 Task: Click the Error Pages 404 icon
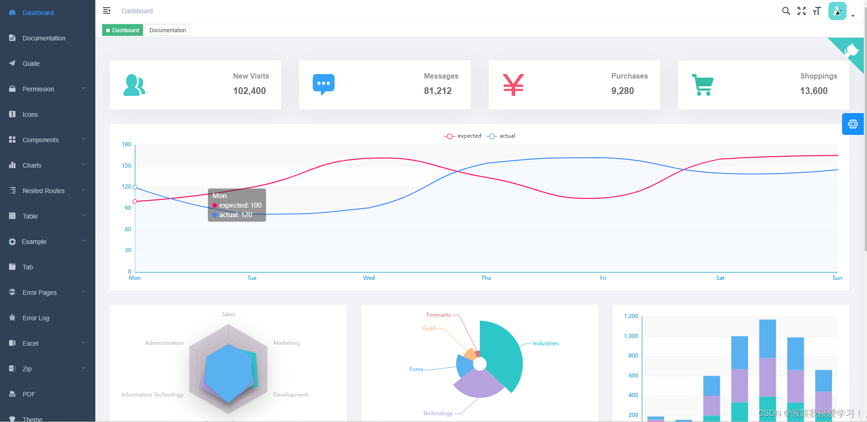(x=12, y=293)
